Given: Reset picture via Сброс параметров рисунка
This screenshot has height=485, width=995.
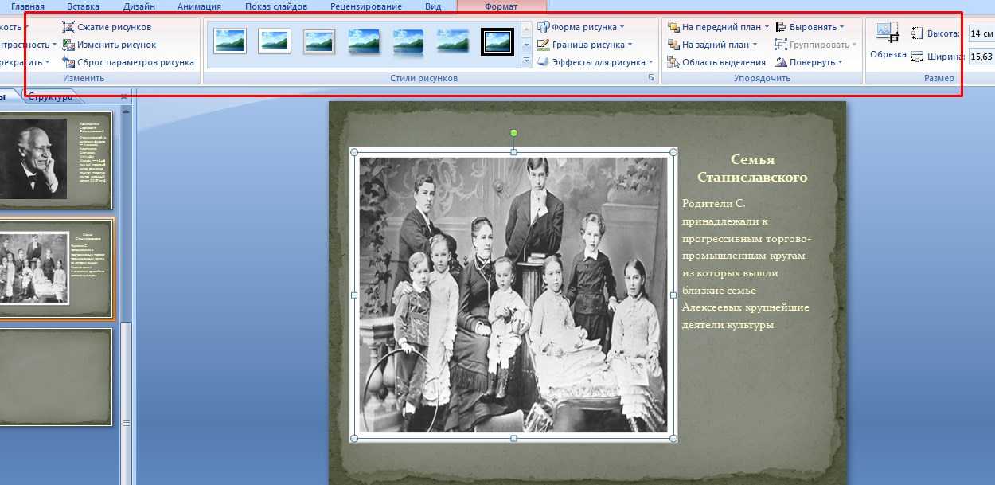Looking at the screenshot, I should coord(68,62).
